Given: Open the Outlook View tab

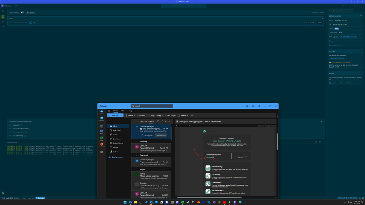Looking at the screenshot, I should coord(123,111).
